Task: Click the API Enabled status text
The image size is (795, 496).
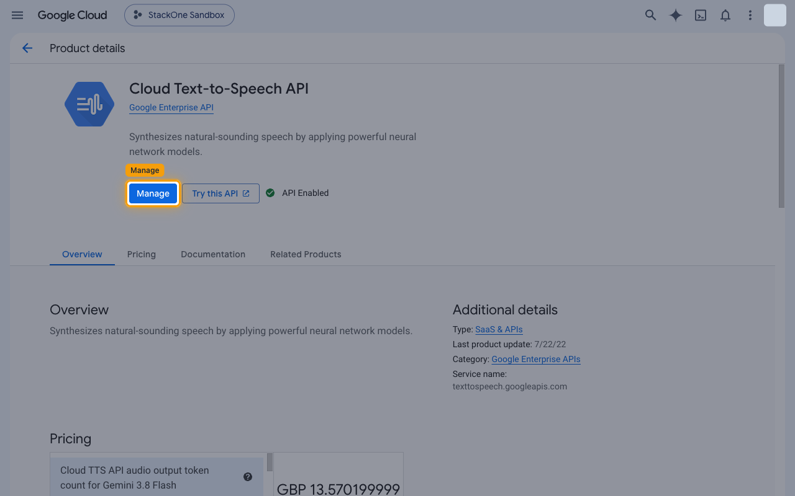Action: [x=306, y=193]
